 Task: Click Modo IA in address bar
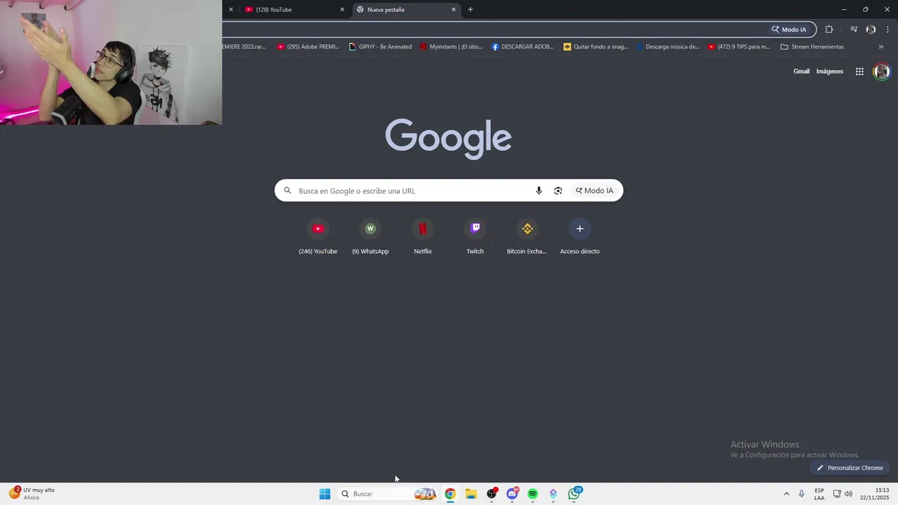point(789,29)
